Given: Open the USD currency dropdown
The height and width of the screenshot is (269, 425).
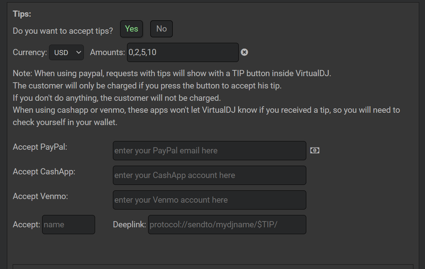Looking at the screenshot, I should point(66,53).
